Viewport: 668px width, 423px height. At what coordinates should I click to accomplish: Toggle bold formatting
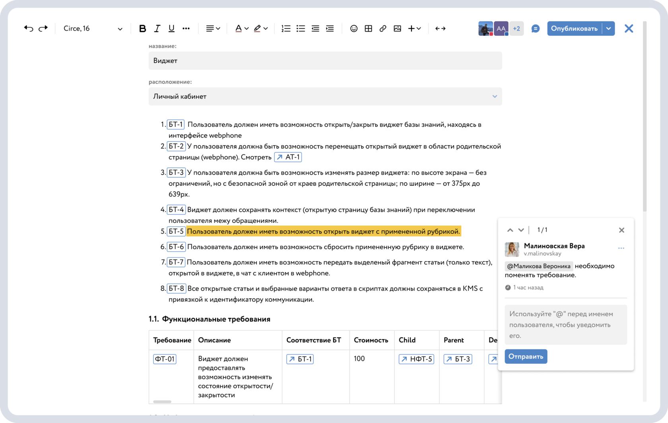142,28
